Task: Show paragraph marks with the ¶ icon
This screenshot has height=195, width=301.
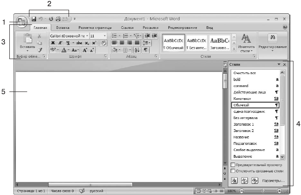Action: [x=146, y=50]
